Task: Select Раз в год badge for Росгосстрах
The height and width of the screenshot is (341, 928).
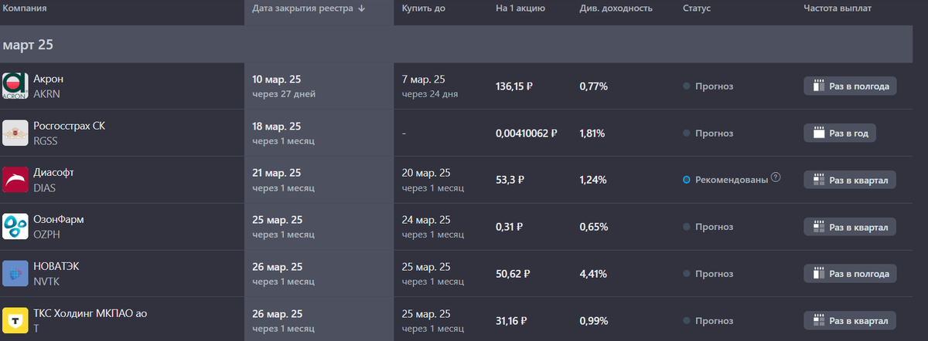Action: click(840, 133)
